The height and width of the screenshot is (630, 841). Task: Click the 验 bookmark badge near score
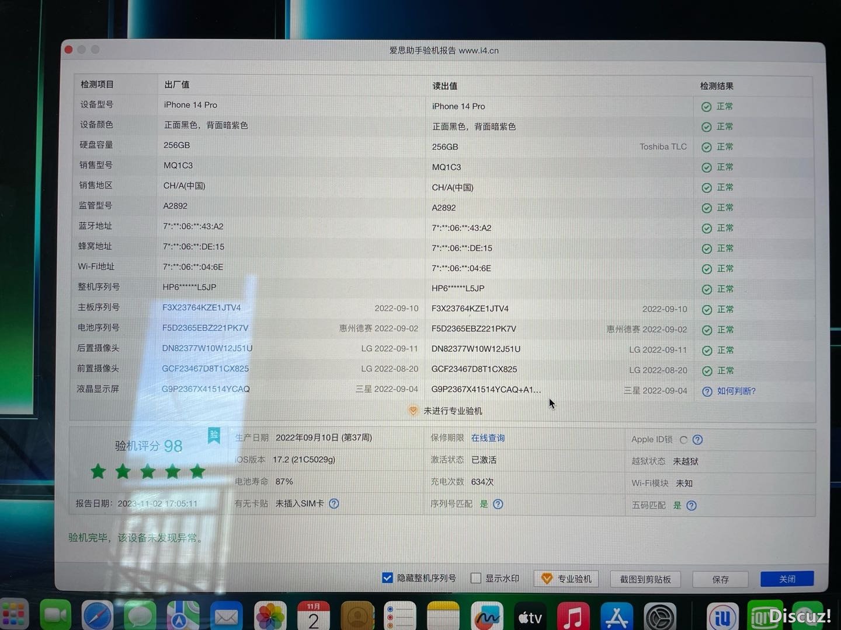click(214, 435)
